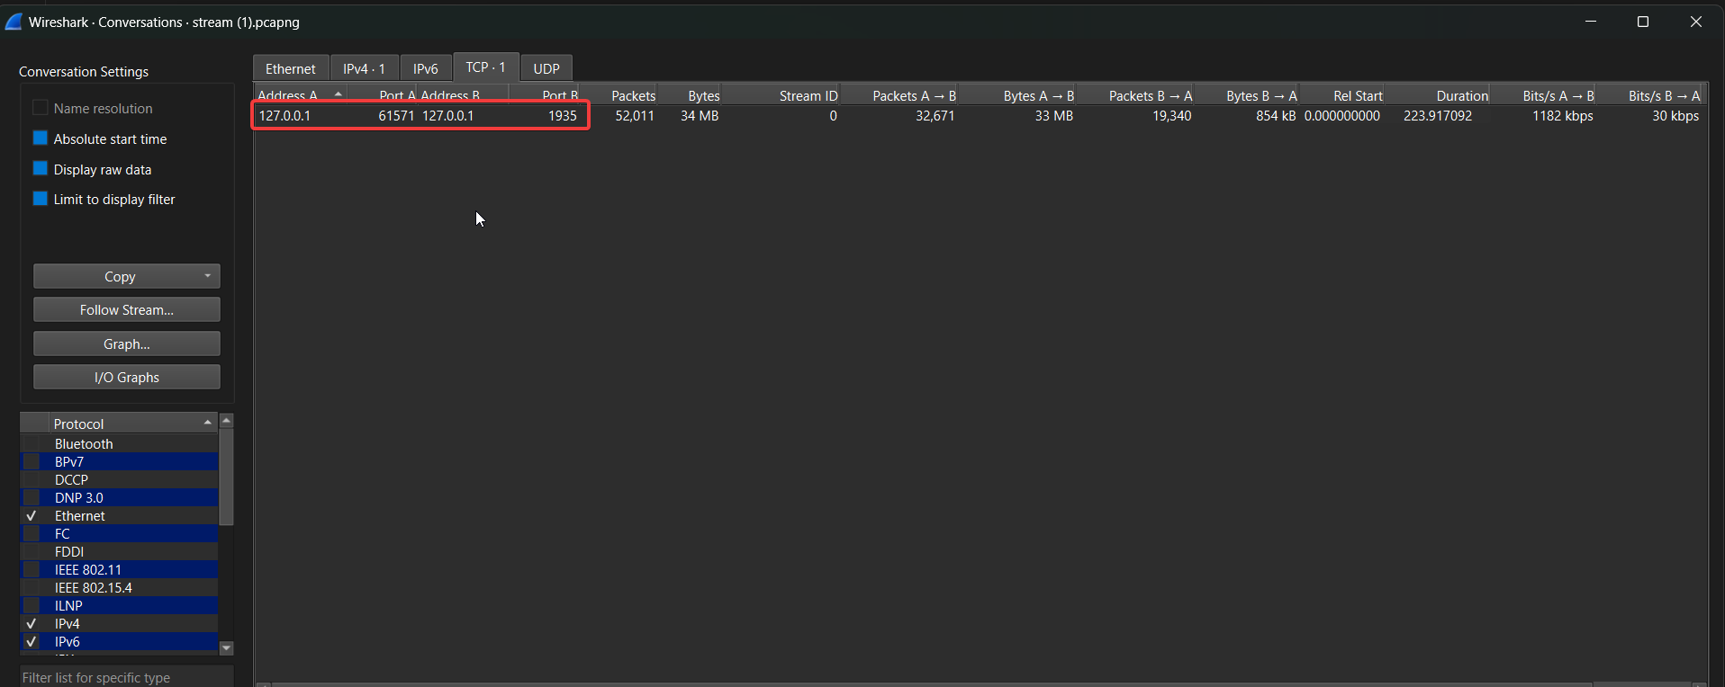Viewport: 1725px width, 687px height.
Task: Sort by Bytes A → B column
Action: tap(1017, 94)
